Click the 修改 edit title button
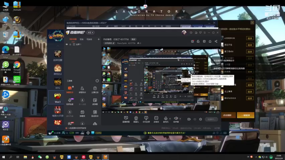Screen dimensions: 285x160 tap(134, 39)
